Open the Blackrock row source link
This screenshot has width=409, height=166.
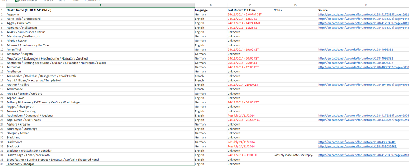point(357,146)
